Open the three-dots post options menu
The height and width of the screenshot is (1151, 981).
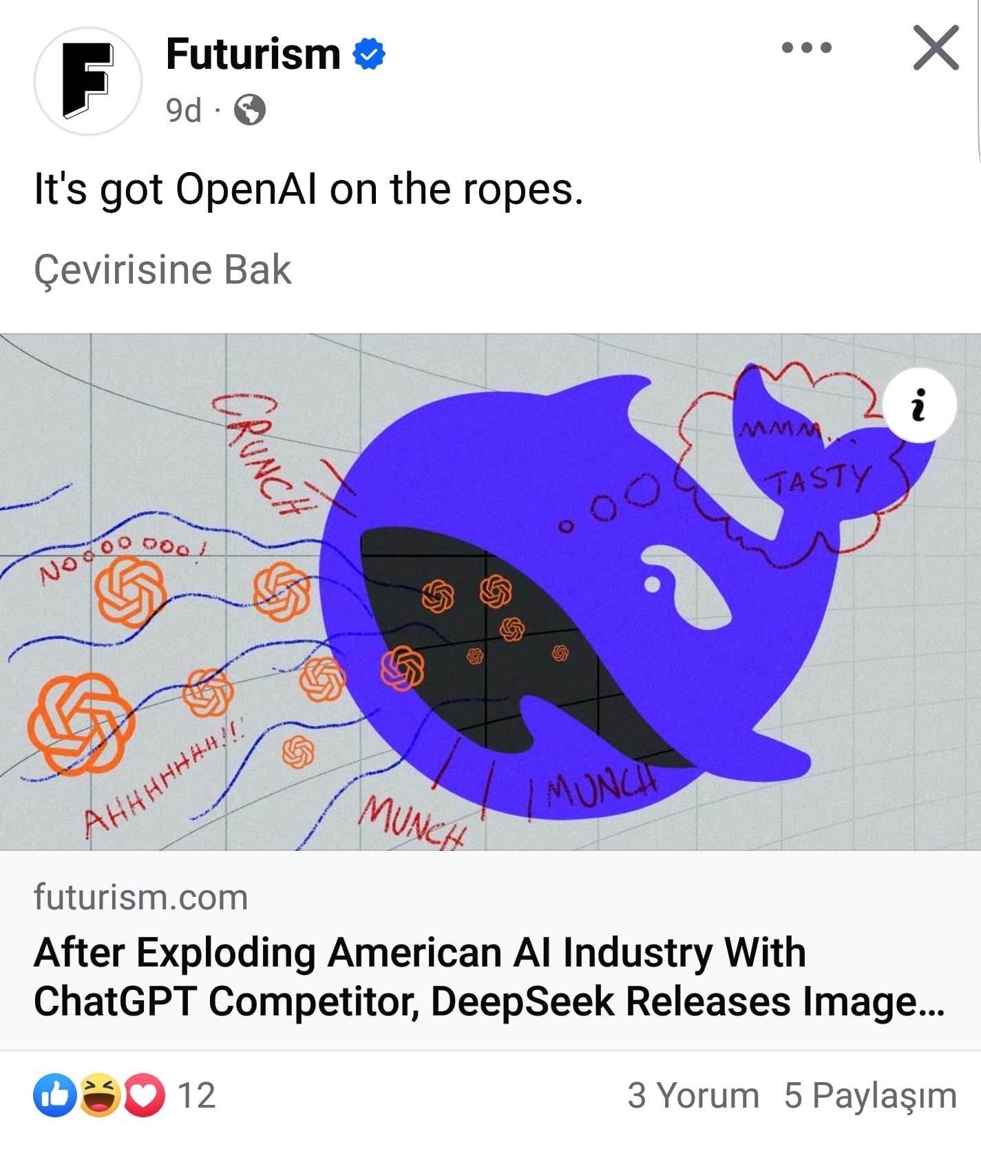[806, 47]
